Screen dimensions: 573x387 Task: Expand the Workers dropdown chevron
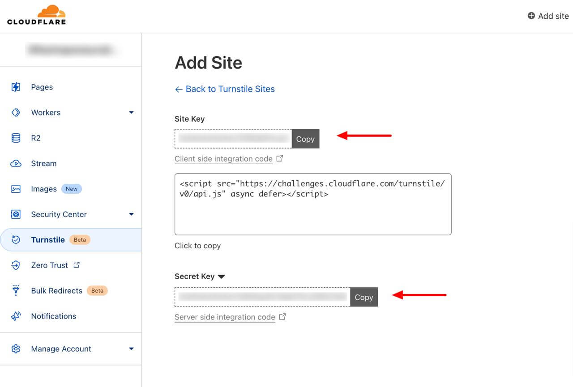click(x=131, y=112)
